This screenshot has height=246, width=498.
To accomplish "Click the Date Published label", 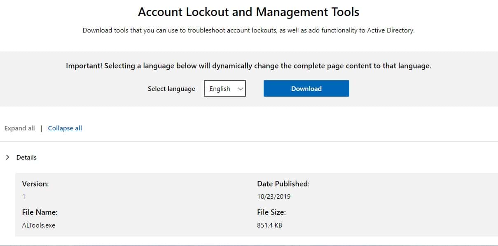I will [x=283, y=184].
